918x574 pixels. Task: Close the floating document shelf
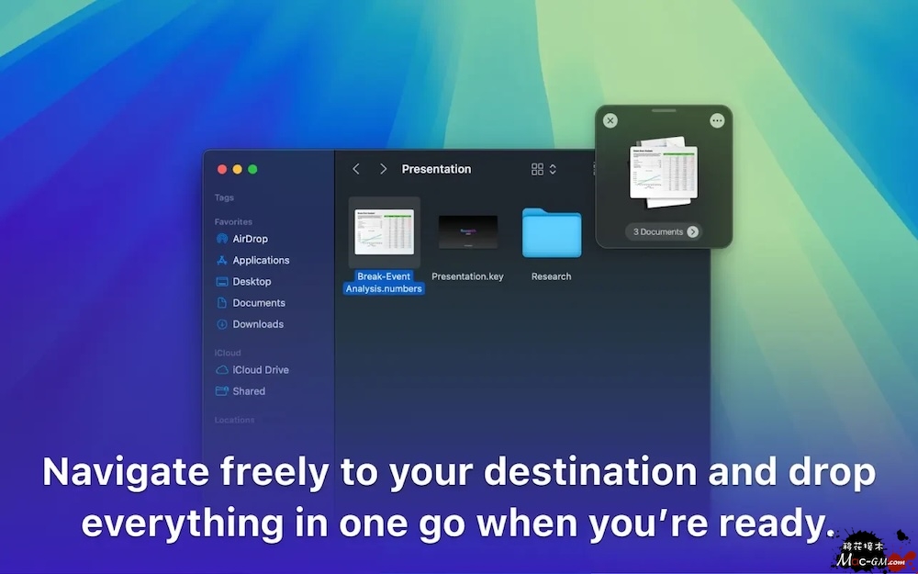pyautogui.click(x=610, y=121)
